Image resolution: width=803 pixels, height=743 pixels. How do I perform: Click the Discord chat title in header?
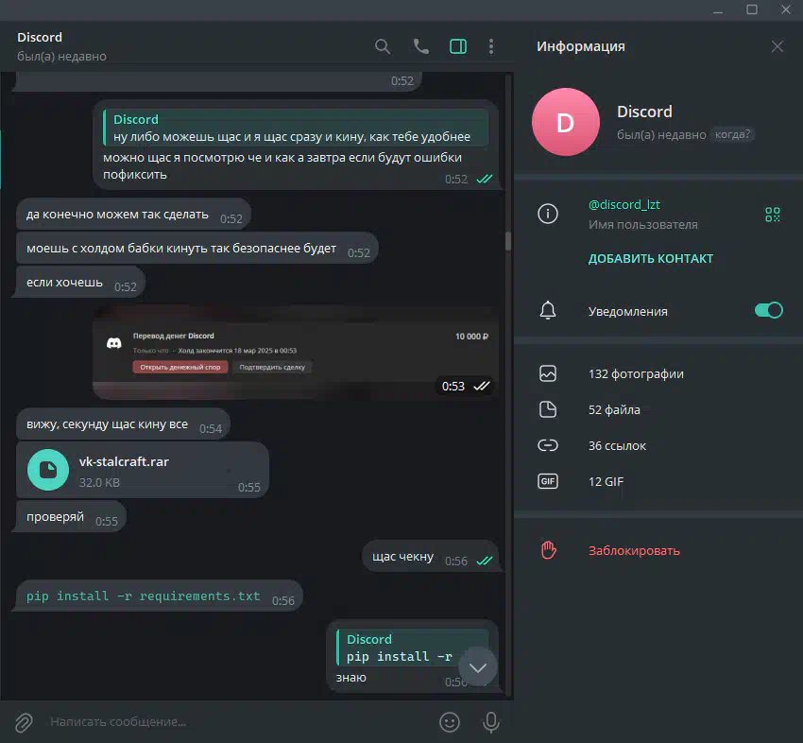click(x=40, y=37)
